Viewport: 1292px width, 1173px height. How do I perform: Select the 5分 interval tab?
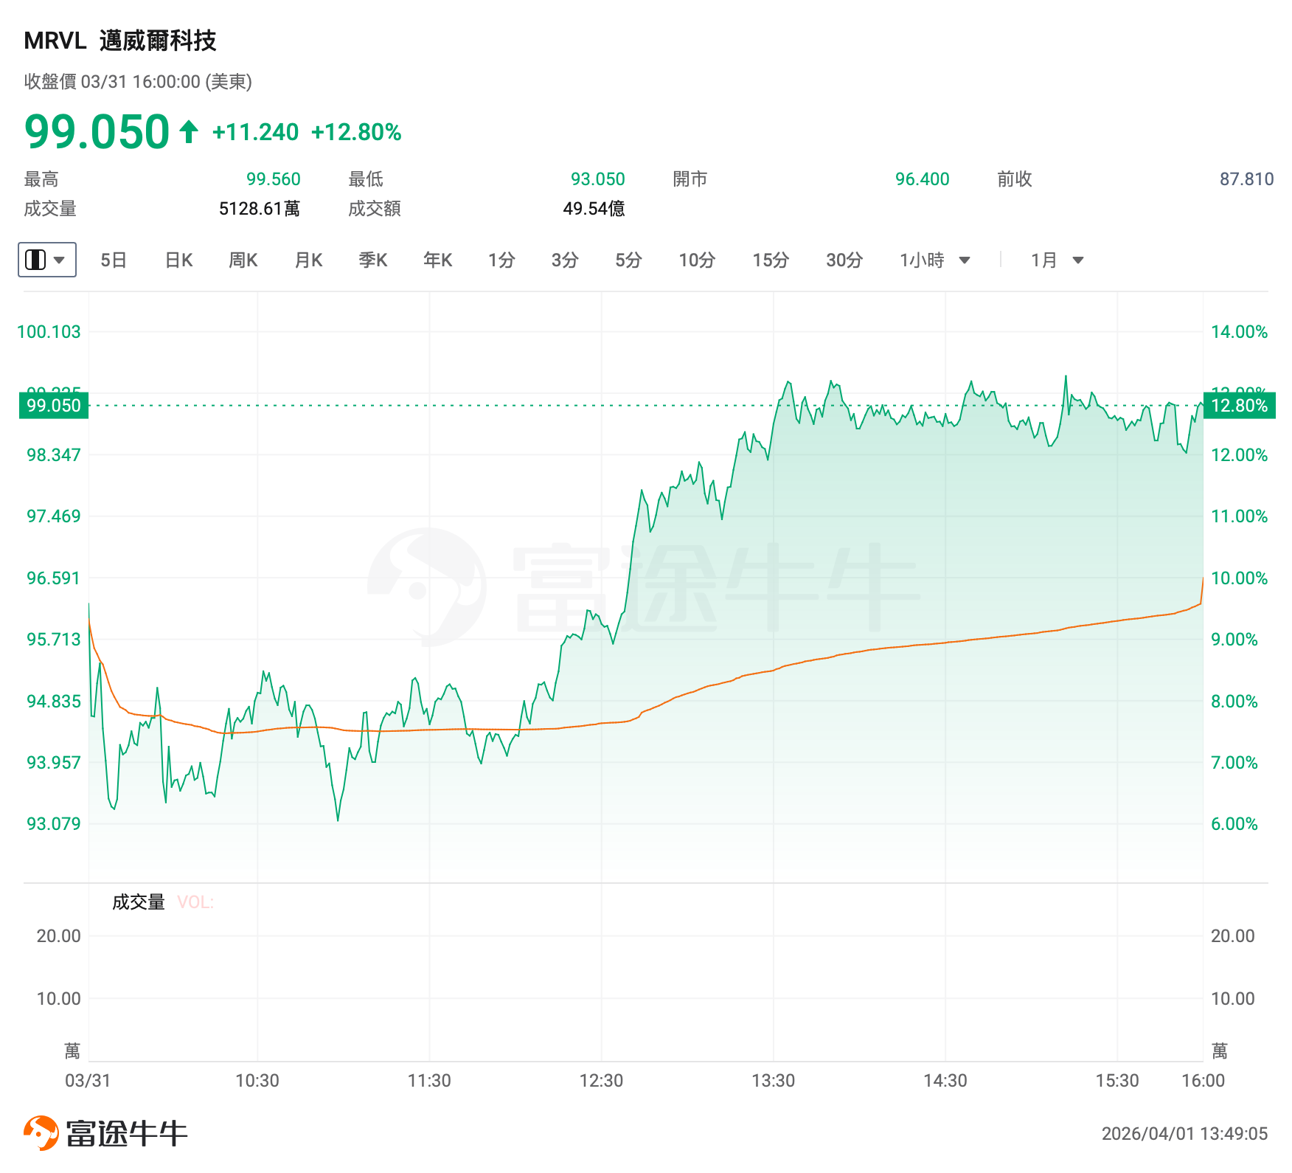point(629,260)
